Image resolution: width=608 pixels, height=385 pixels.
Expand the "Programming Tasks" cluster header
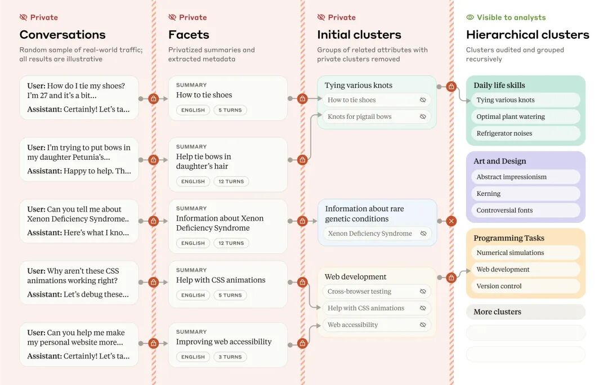pos(509,238)
